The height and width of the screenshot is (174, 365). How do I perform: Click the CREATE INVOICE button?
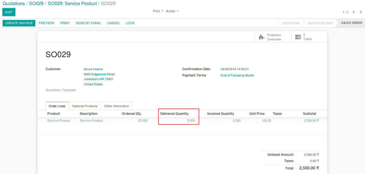point(19,23)
